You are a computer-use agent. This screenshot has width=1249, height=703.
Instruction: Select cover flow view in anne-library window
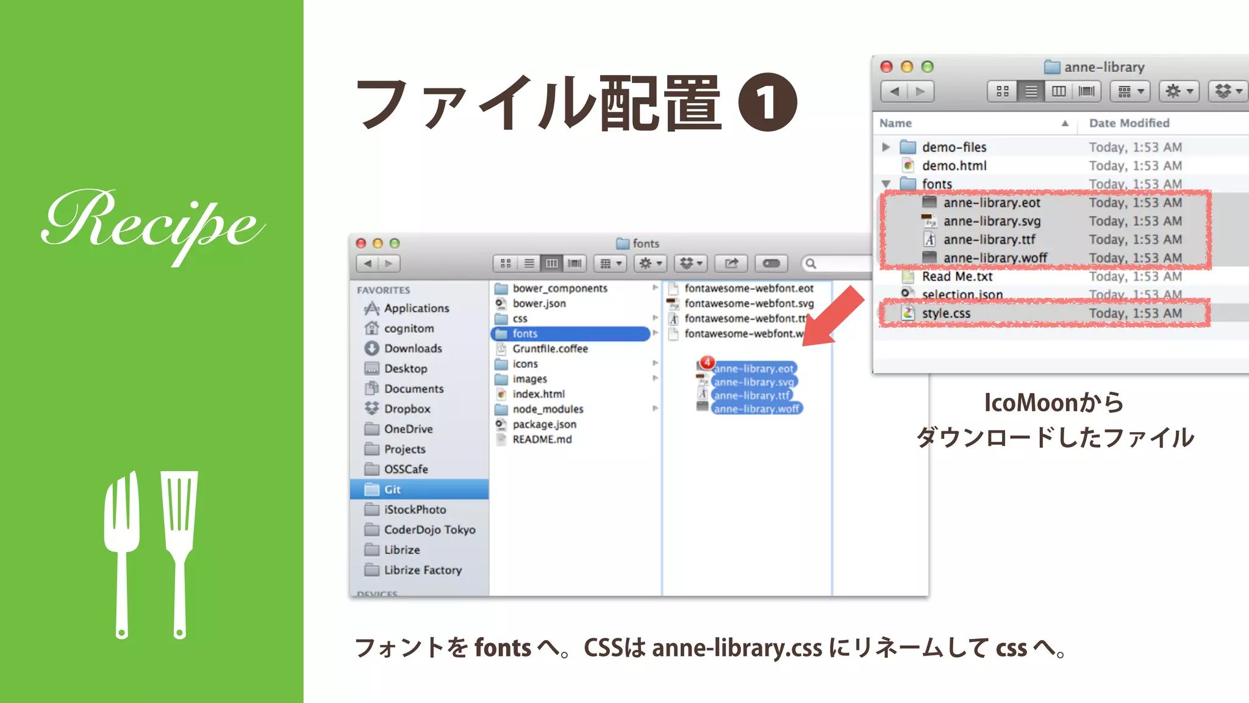click(x=1086, y=92)
